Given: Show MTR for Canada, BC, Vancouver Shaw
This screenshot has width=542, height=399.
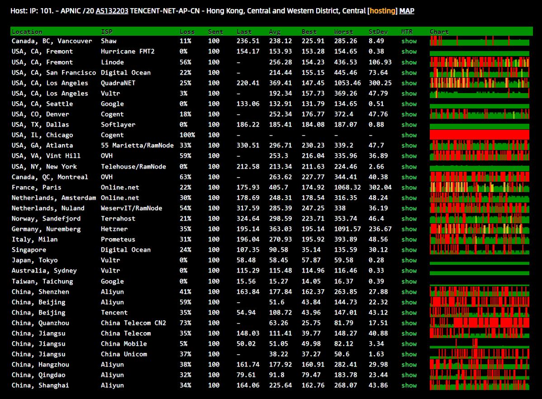Looking at the screenshot, I should tap(409, 41).
